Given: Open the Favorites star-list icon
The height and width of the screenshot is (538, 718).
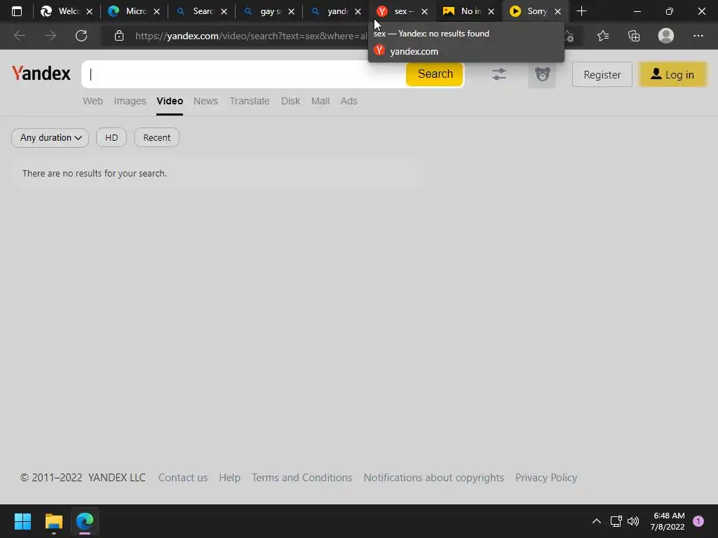Looking at the screenshot, I should point(603,36).
